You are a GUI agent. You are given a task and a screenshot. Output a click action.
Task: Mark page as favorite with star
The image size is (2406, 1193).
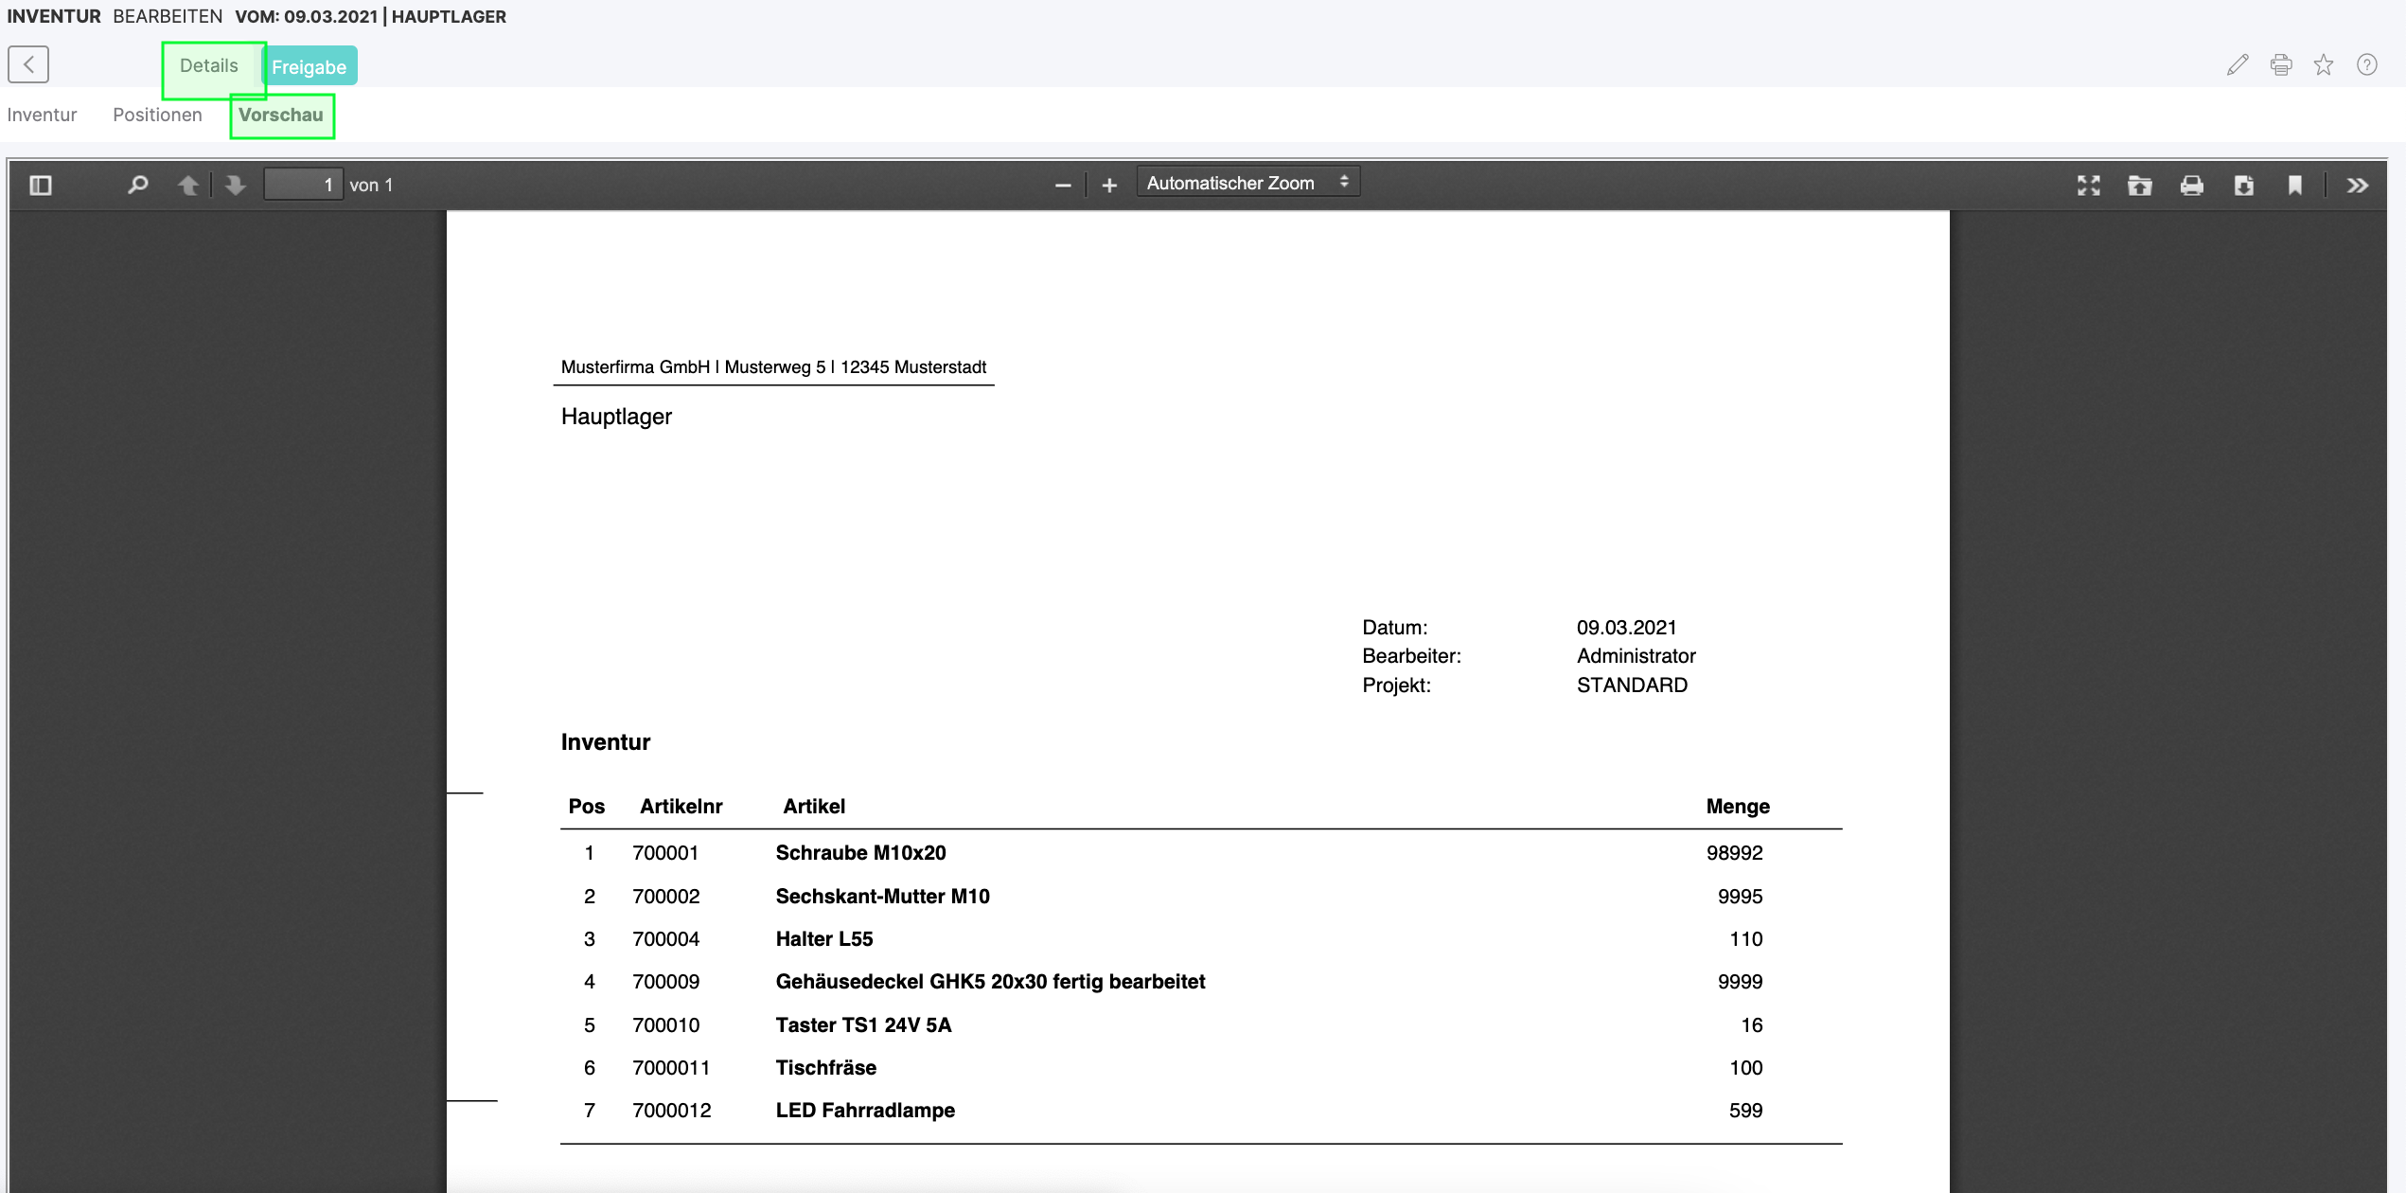[x=2323, y=65]
